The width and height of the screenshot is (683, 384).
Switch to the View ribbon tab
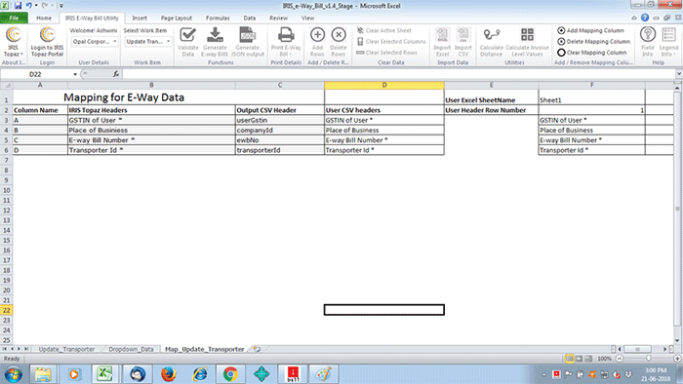(x=307, y=18)
